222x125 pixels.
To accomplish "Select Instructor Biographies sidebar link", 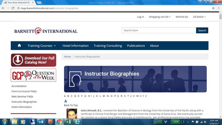I will click(x=24, y=102).
